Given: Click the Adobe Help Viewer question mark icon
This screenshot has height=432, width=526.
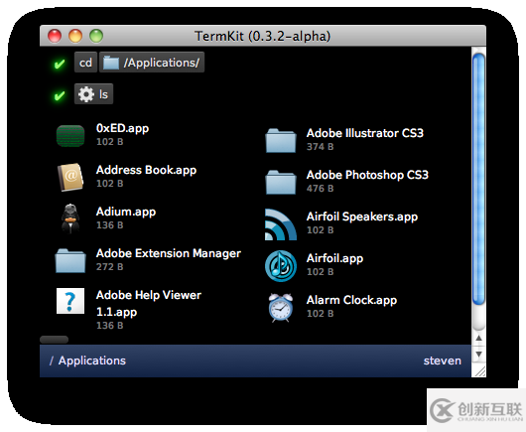Looking at the screenshot, I should pos(70,301).
